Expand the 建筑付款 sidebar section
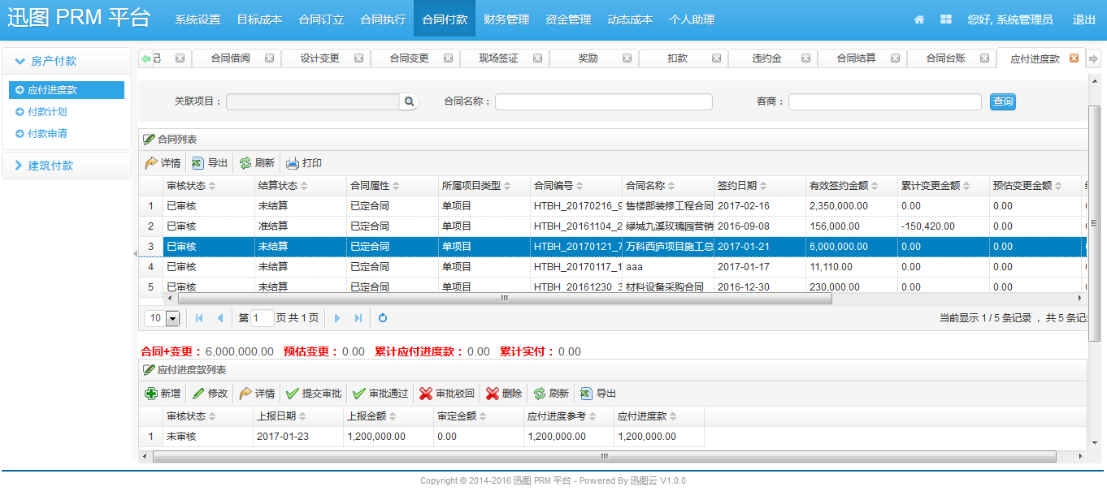 pos(66,166)
